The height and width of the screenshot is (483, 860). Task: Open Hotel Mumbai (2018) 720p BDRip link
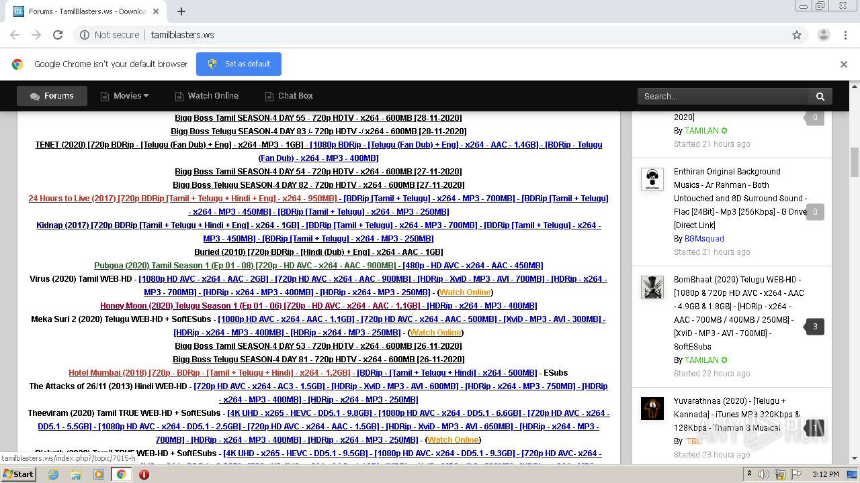click(210, 373)
